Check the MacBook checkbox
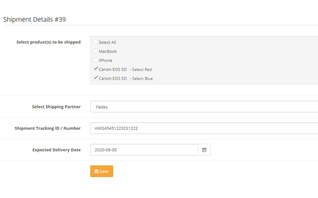The image size is (318, 198). [95, 51]
